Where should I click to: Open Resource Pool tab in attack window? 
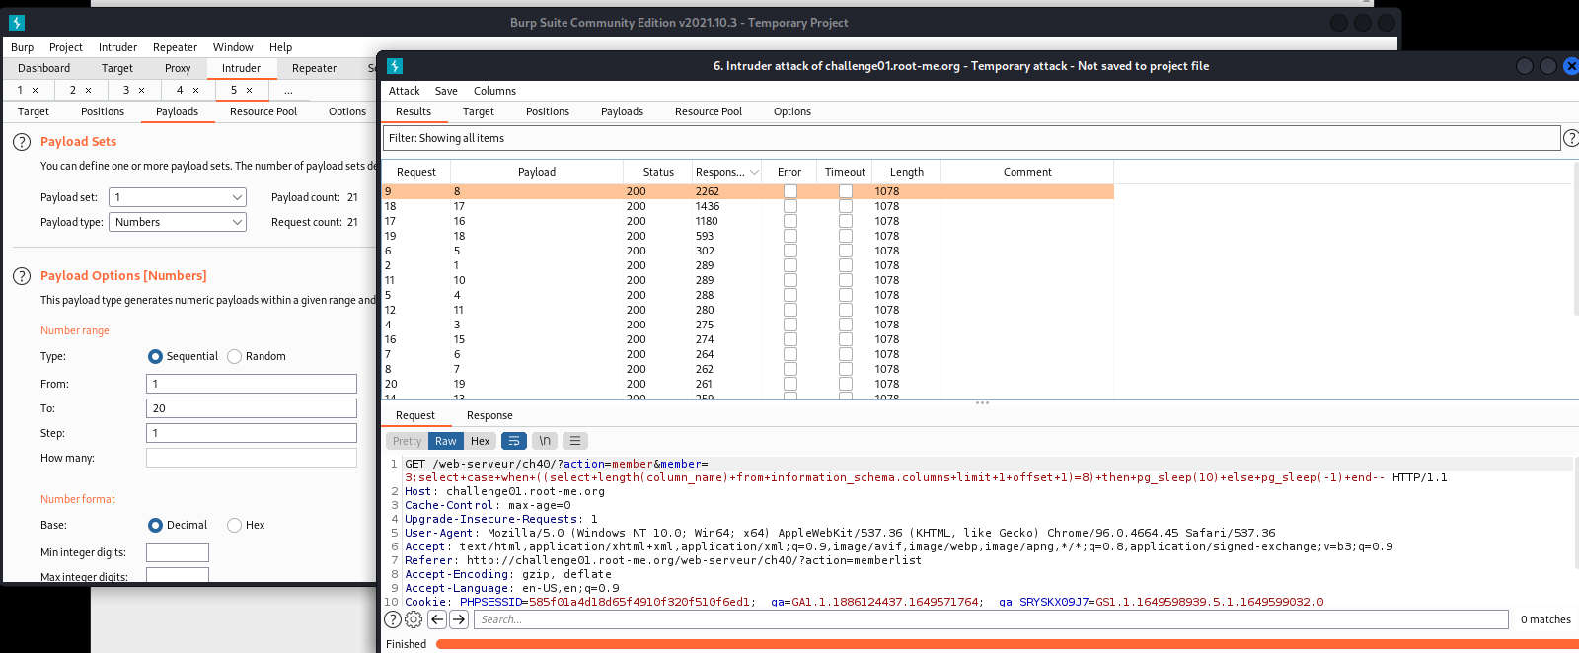coord(709,111)
